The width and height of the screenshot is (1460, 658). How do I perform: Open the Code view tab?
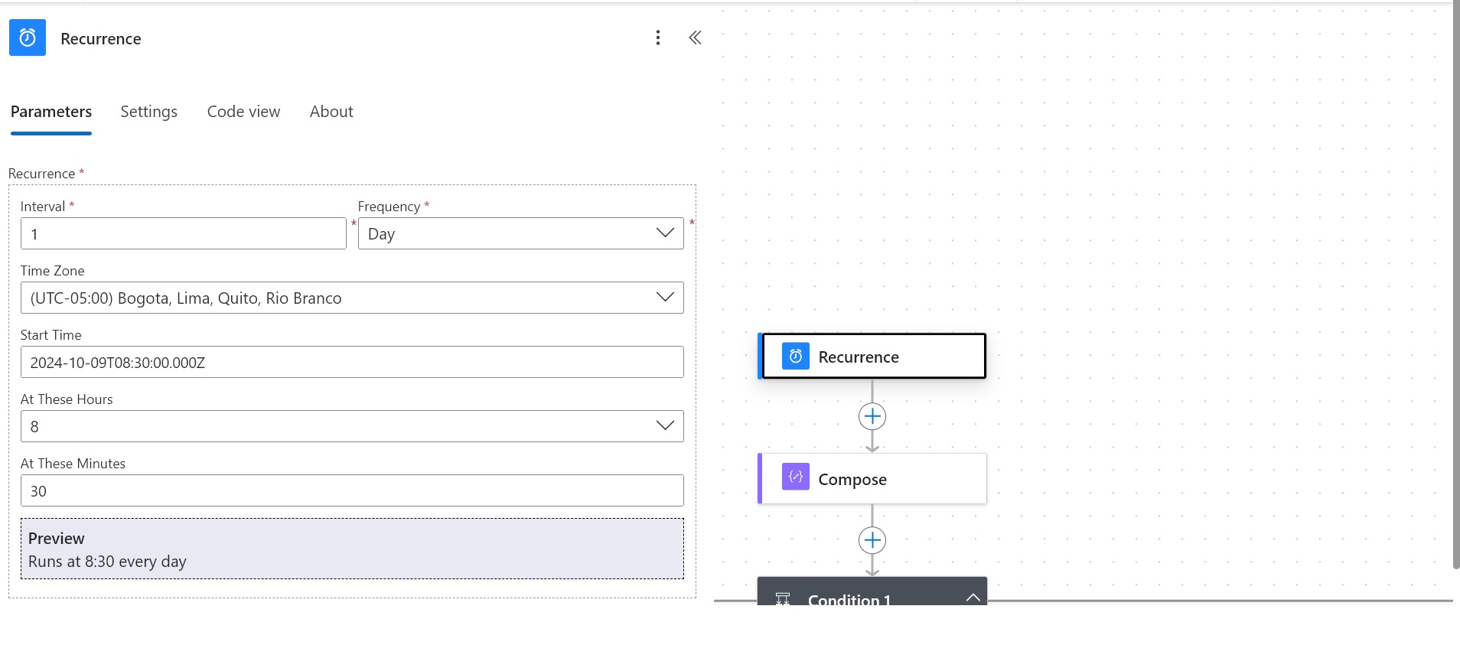click(243, 112)
